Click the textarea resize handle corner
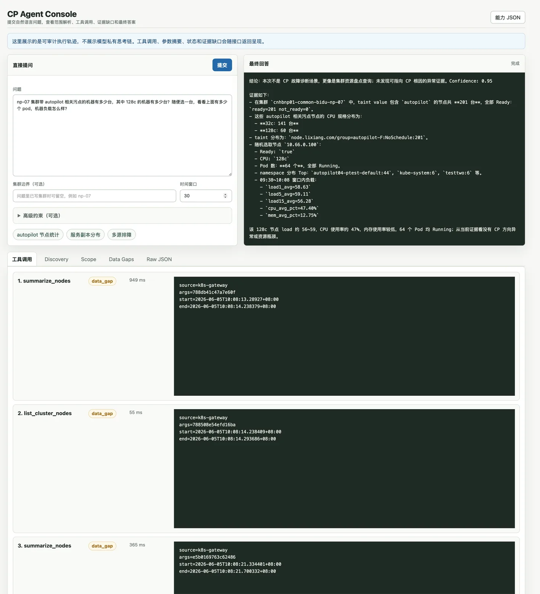Viewport: 540px width, 594px height. (230, 174)
